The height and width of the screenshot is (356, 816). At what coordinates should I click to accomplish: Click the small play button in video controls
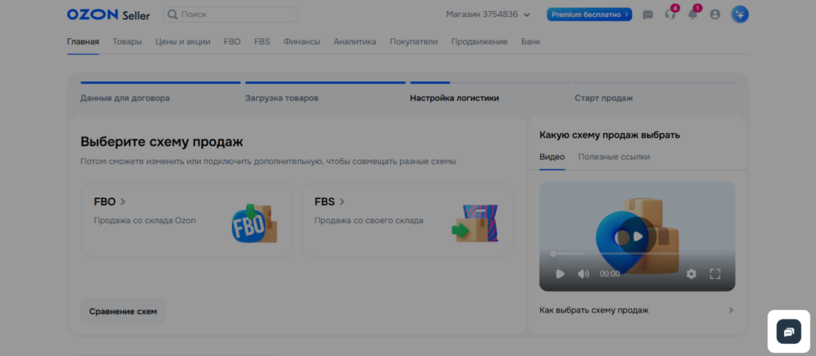(x=560, y=274)
